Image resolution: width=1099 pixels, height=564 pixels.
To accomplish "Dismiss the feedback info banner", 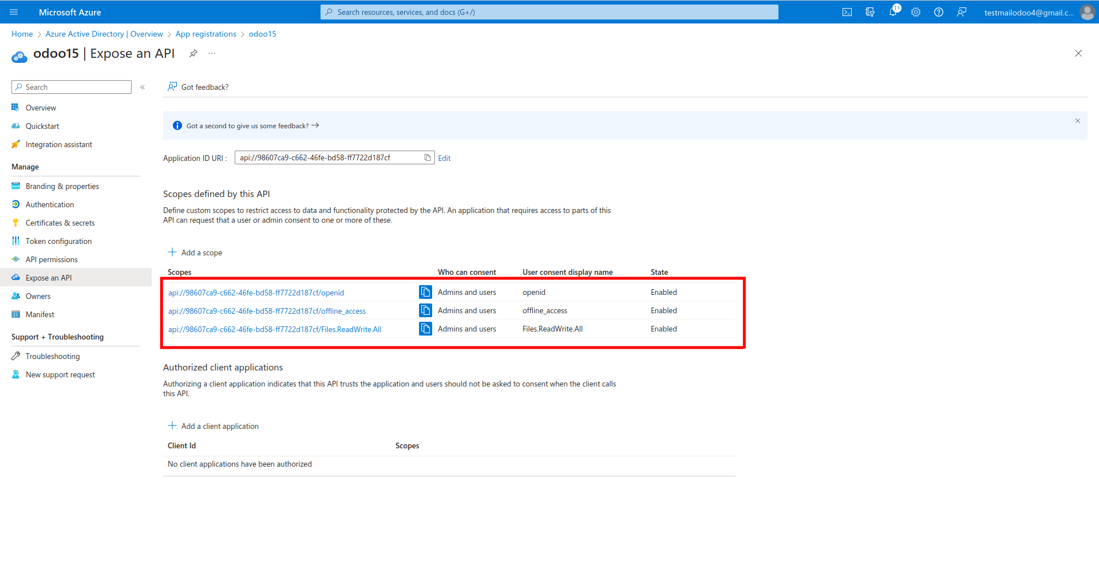I will click(x=1078, y=121).
